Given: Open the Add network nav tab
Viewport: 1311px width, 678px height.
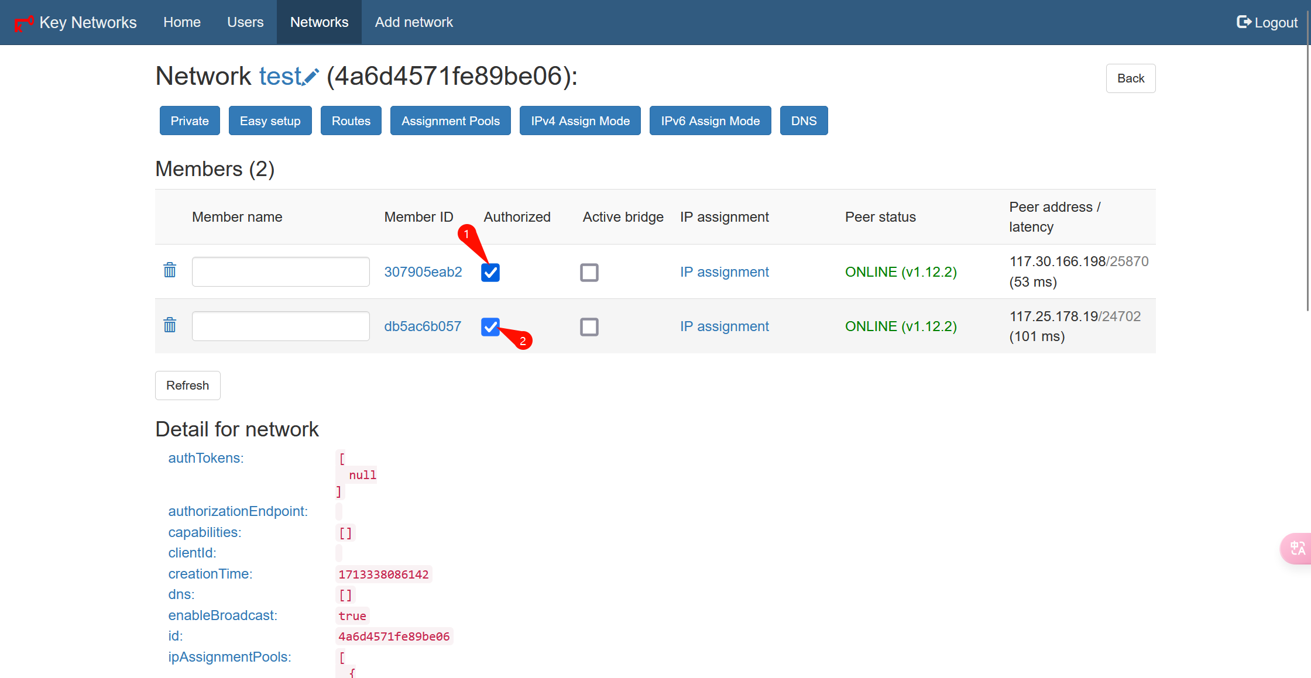Looking at the screenshot, I should (414, 22).
